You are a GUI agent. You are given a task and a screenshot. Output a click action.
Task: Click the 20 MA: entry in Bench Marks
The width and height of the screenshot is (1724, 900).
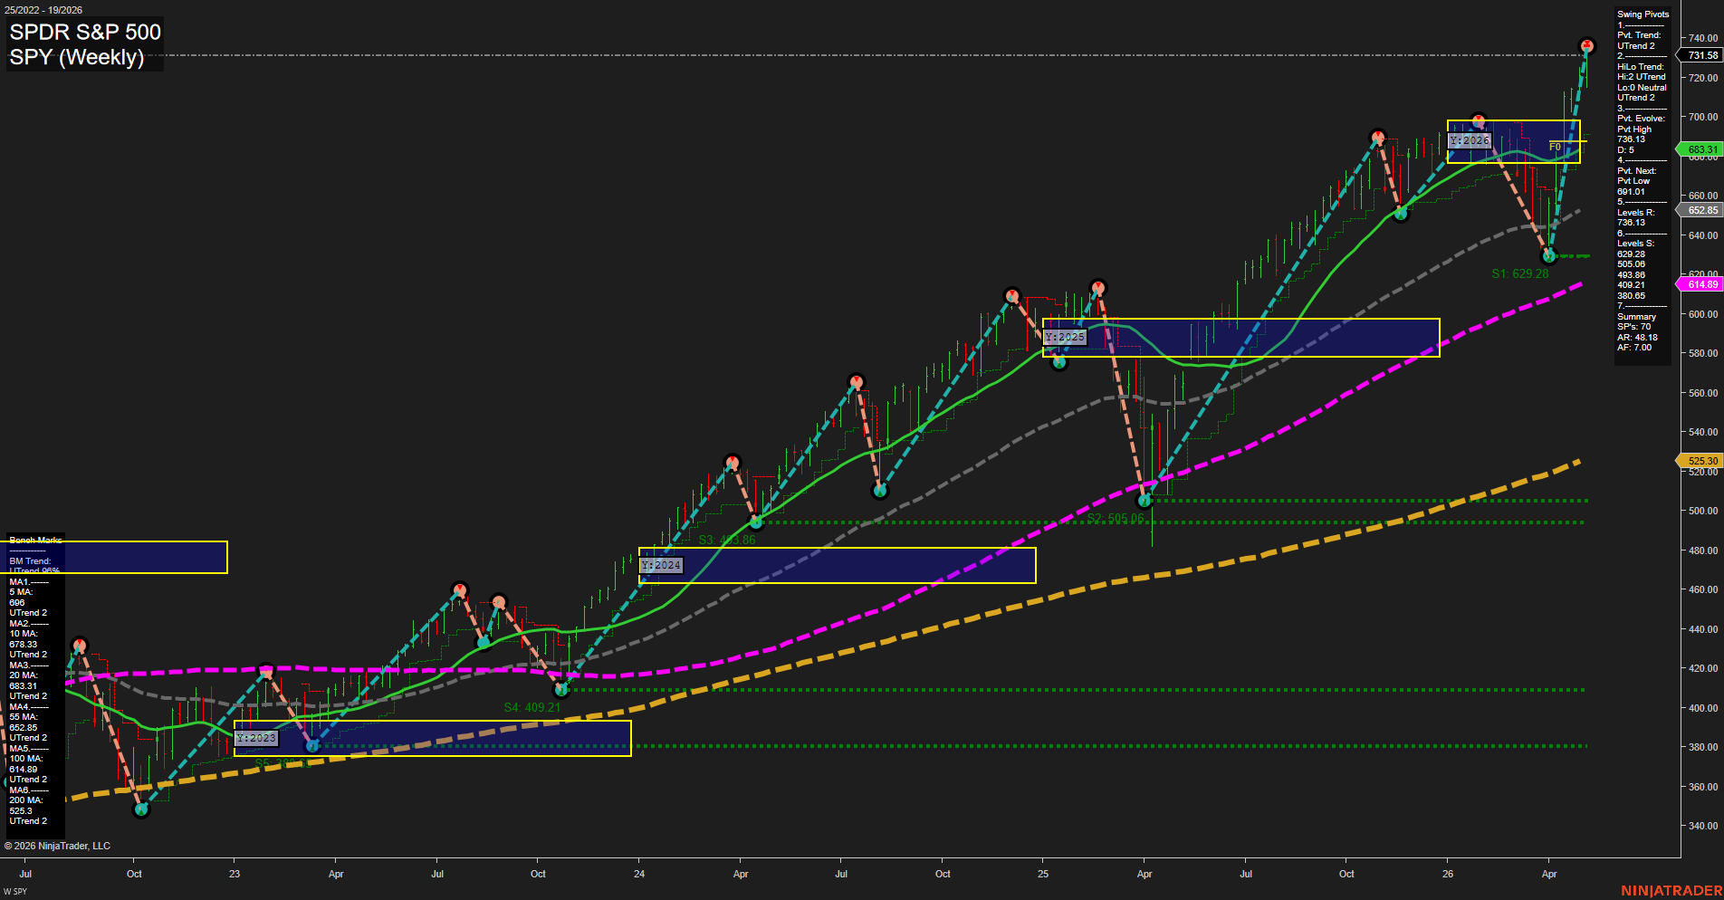(24, 675)
